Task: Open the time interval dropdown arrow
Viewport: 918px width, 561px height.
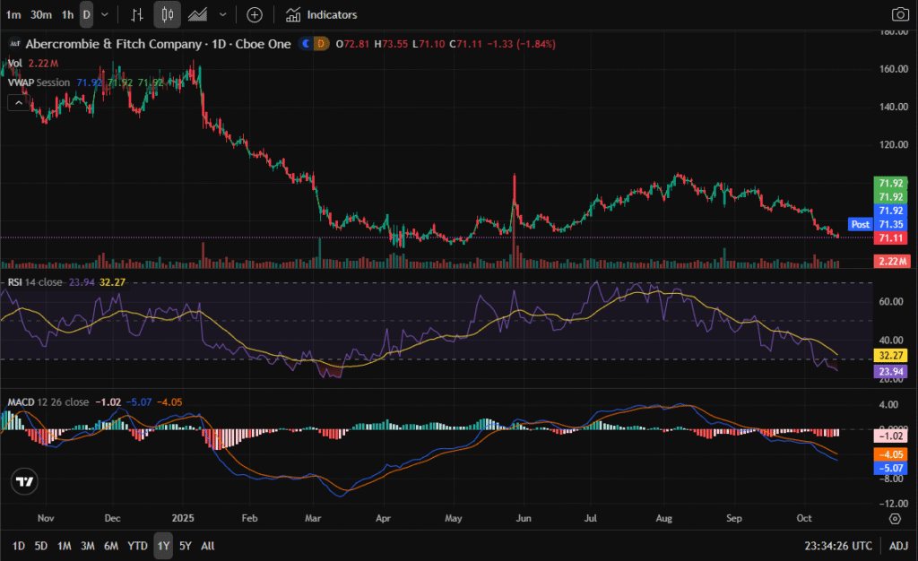Action: pos(106,14)
